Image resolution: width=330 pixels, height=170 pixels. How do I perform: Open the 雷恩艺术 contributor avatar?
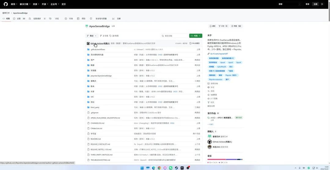[209, 136]
